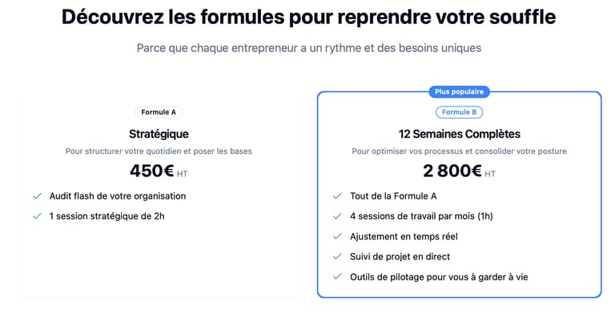Click the 2 800€ HT price

pyautogui.click(x=459, y=171)
